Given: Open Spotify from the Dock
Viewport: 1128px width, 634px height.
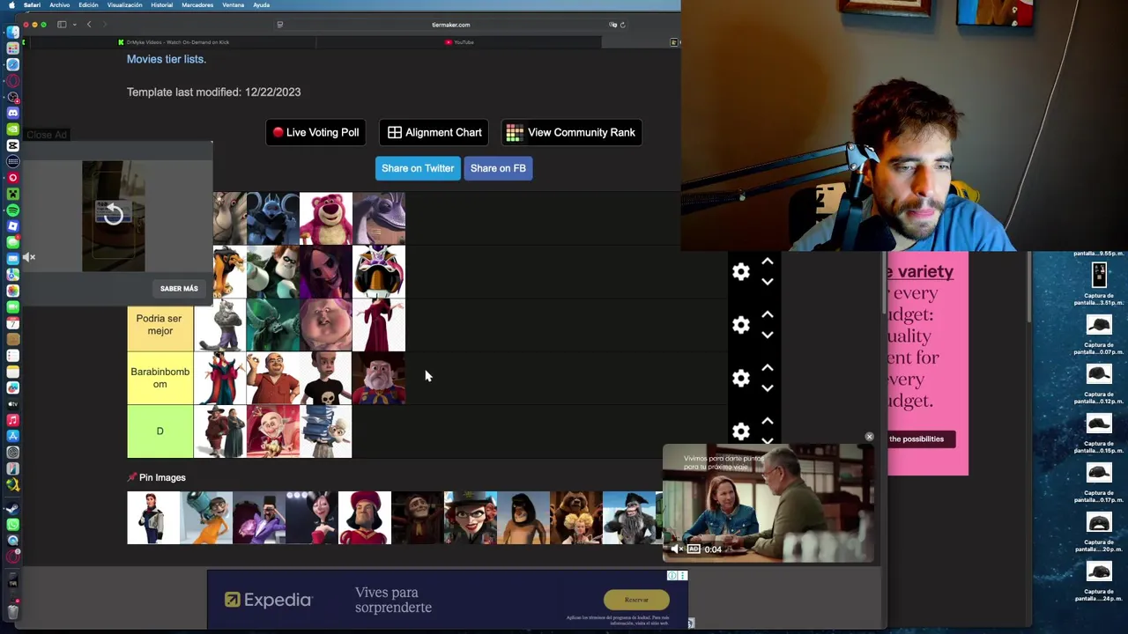Looking at the screenshot, I should (12, 210).
